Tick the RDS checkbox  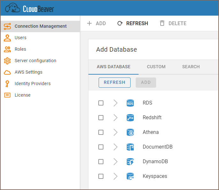101,103
